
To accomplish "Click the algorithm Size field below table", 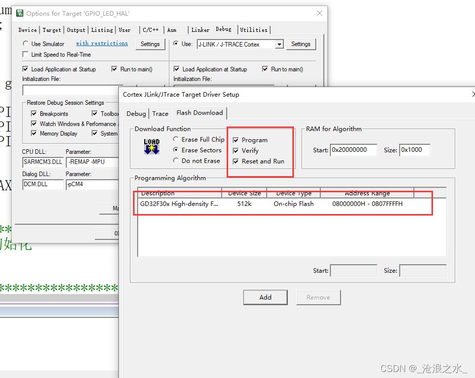I will (423, 271).
